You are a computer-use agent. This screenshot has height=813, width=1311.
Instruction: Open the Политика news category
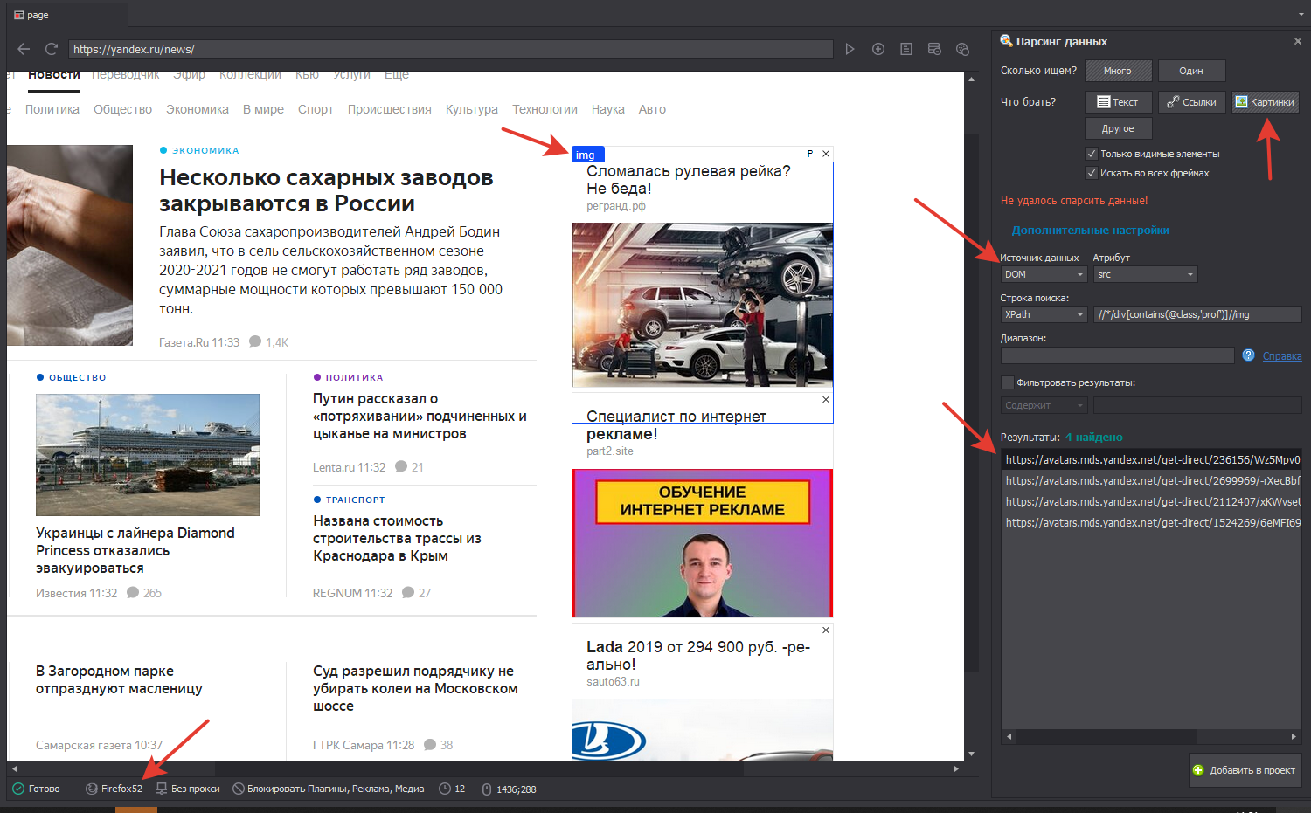click(x=52, y=109)
